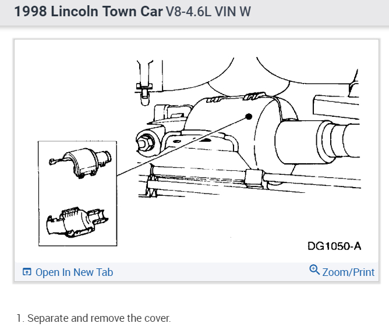The height and width of the screenshot is (334, 389).
Task: Click the Open In New Tab icon
Action: (x=27, y=272)
